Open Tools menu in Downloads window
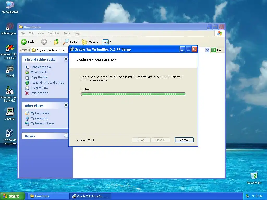The height and width of the screenshot is (200, 267). coord(67,33)
